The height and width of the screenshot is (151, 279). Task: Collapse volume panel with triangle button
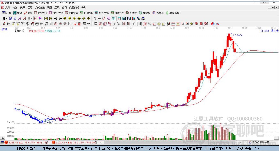[2, 138]
